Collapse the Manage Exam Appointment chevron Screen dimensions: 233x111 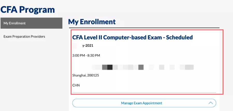pos(211,103)
